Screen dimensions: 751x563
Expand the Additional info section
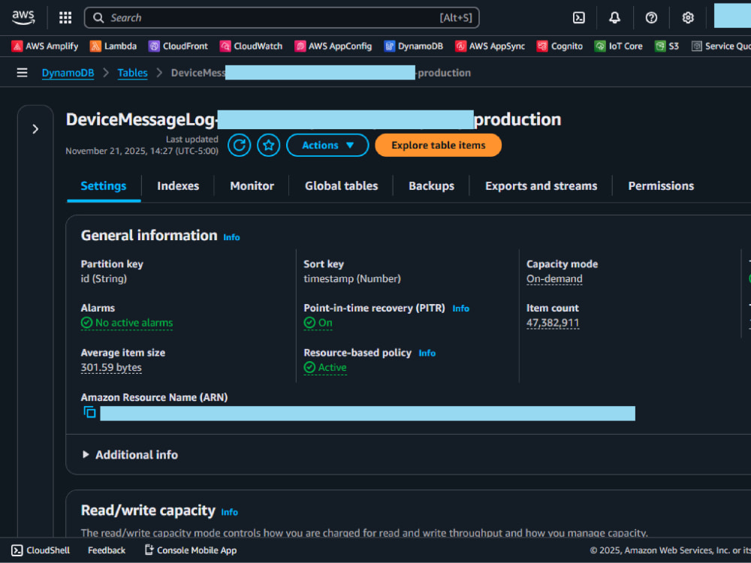[130, 455]
